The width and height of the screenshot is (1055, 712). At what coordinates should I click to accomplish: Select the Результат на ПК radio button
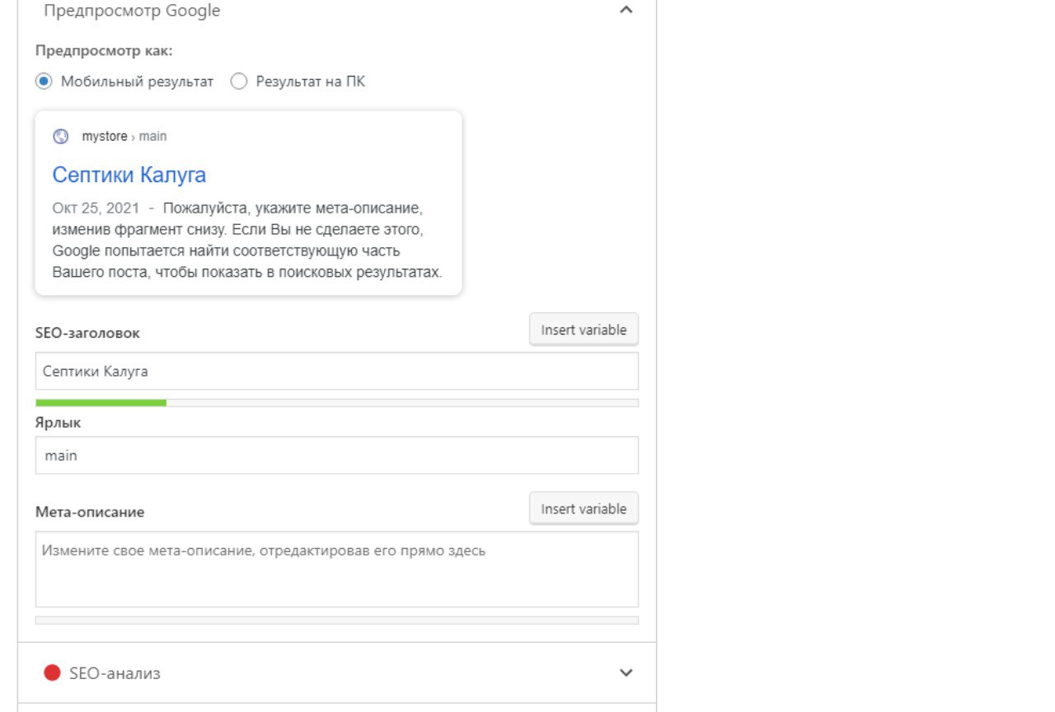pyautogui.click(x=239, y=82)
